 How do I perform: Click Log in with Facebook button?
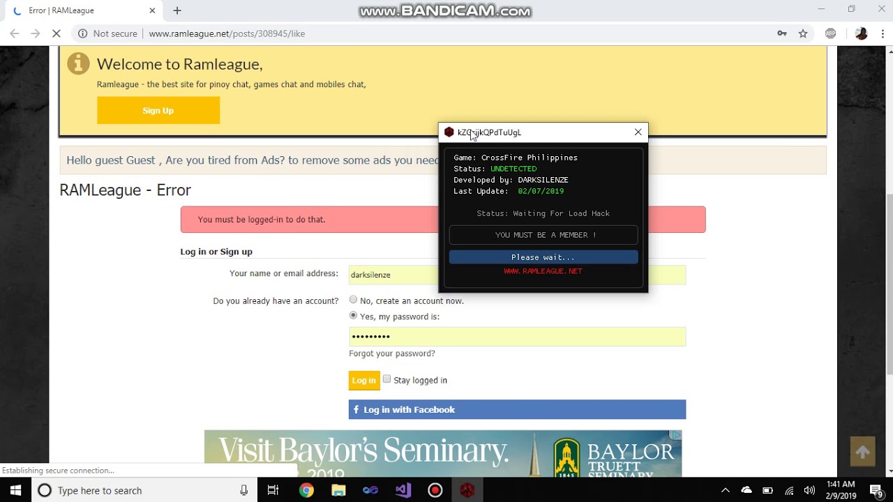pos(517,409)
